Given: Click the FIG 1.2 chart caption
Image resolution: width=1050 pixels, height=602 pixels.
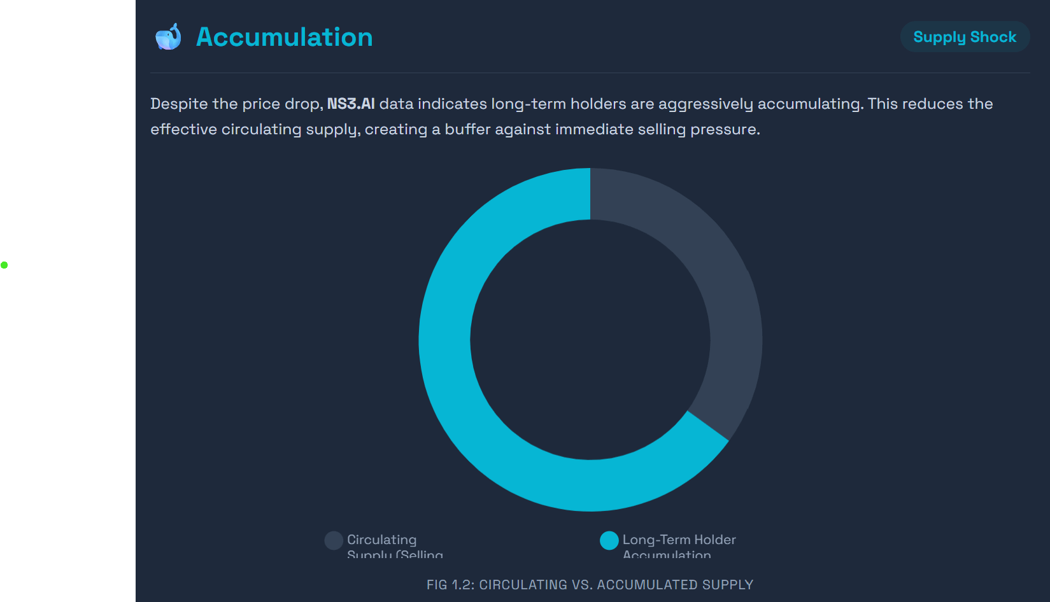Looking at the screenshot, I should point(590,585).
